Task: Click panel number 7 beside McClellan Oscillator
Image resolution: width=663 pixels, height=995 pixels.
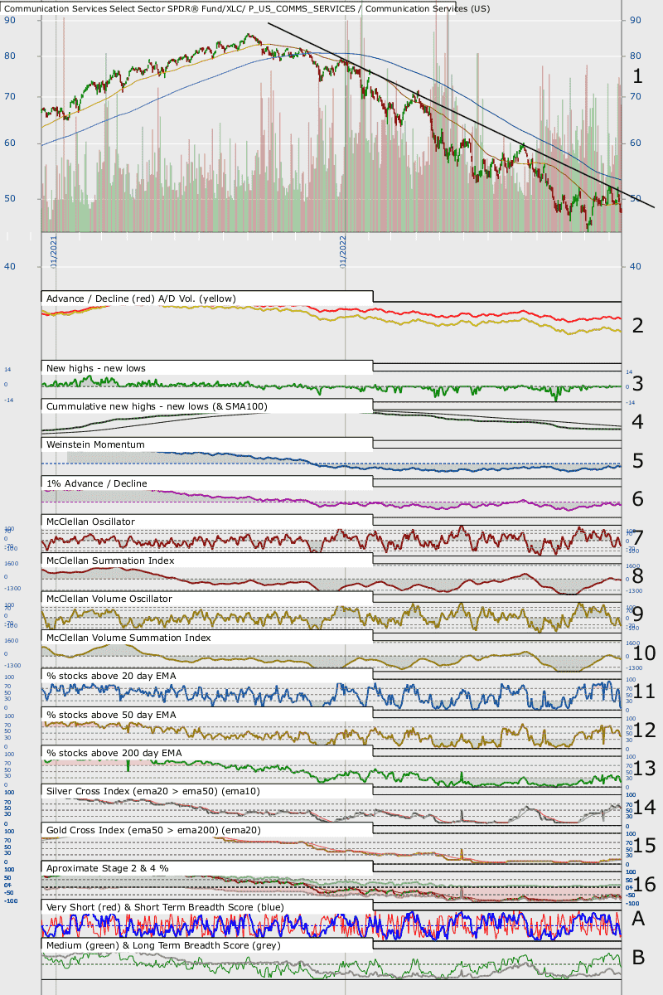Action: [x=638, y=538]
